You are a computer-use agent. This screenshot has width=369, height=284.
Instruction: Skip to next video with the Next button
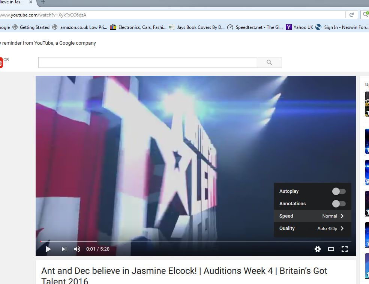(x=64, y=249)
